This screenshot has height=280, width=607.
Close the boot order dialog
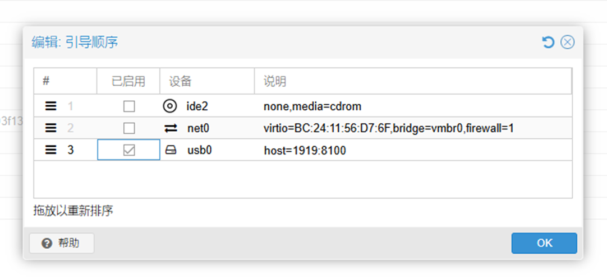click(568, 42)
